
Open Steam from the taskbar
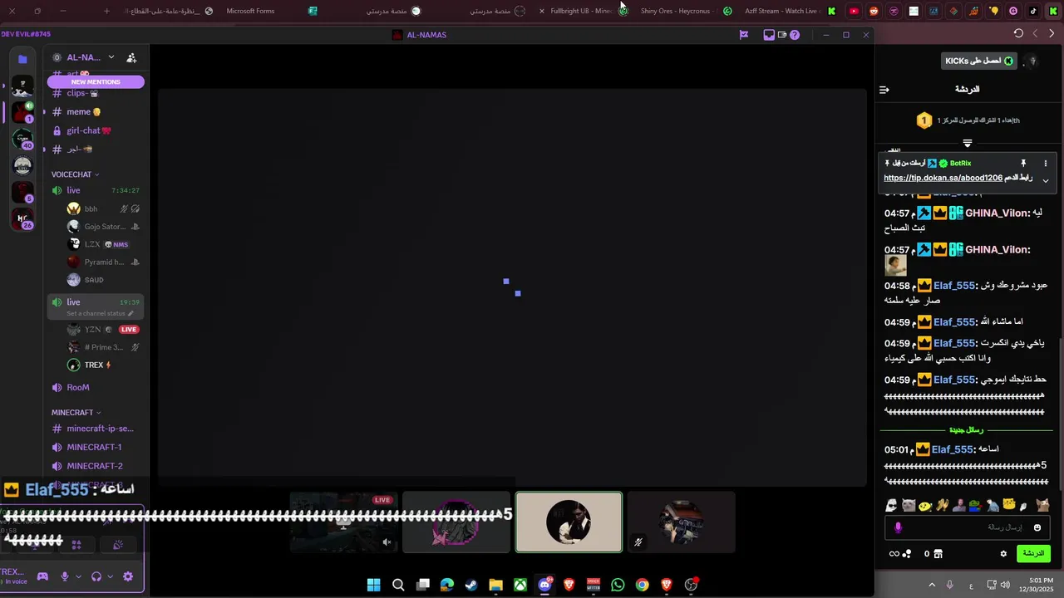click(x=471, y=585)
